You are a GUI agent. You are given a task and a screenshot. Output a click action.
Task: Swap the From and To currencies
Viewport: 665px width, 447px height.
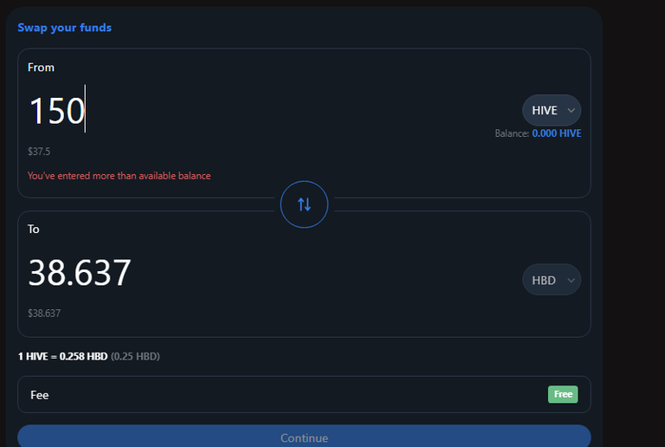pos(304,204)
